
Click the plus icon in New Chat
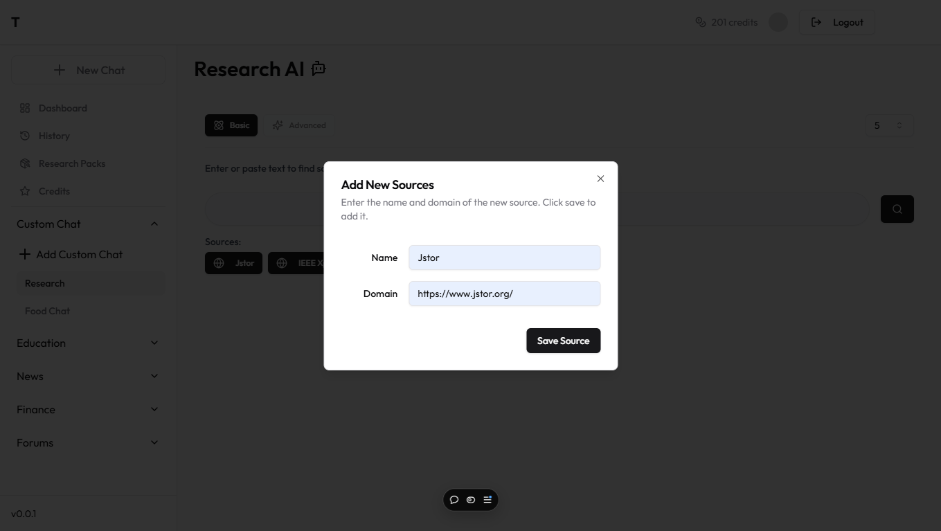click(60, 70)
